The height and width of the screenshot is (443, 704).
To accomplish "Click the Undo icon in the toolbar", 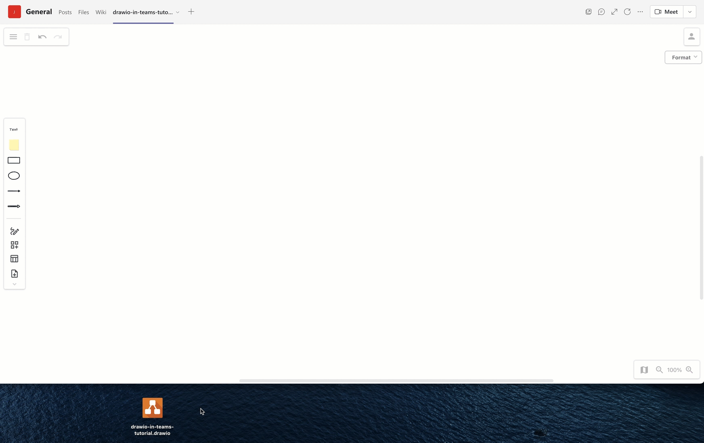I will [42, 37].
